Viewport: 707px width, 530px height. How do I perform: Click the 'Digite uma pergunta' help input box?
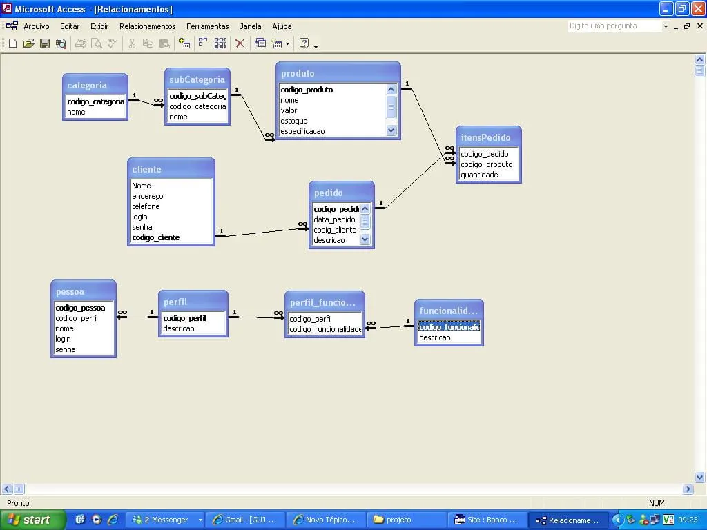click(614, 26)
